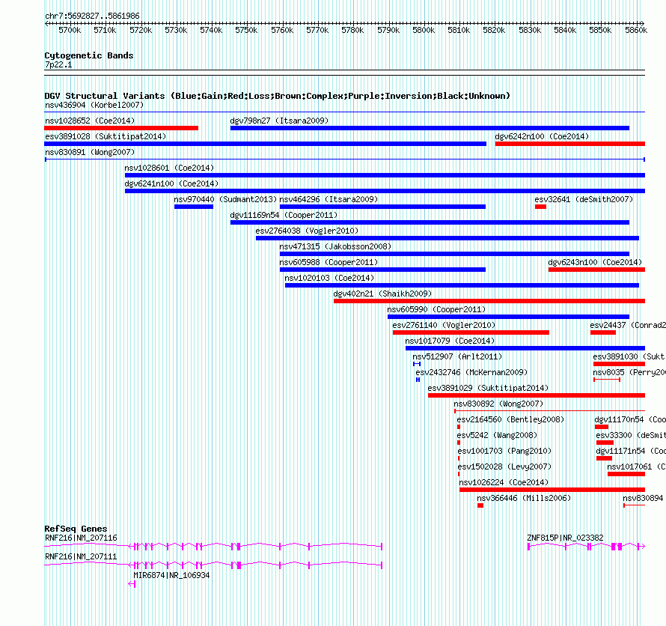
Task: Select nsv1026224 (Coe2014) variant label
Action: [x=504, y=482]
